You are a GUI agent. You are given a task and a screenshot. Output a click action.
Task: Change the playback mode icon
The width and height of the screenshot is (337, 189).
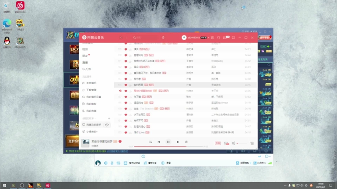pyautogui.click(x=150, y=142)
